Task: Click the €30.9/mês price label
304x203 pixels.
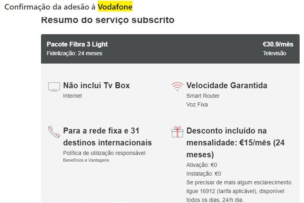Action: click(278, 44)
